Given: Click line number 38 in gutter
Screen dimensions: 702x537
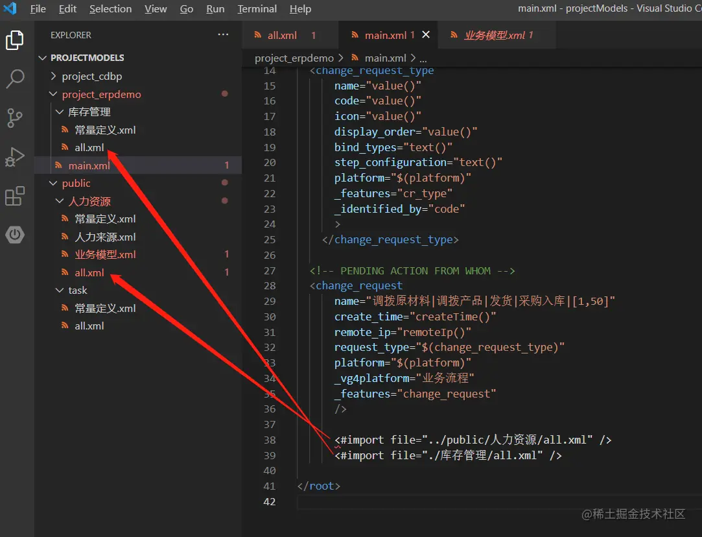Looking at the screenshot, I should 270,440.
